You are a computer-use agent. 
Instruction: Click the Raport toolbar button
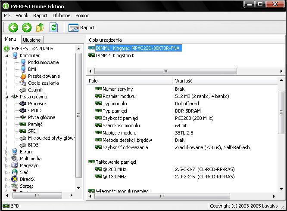81,28
